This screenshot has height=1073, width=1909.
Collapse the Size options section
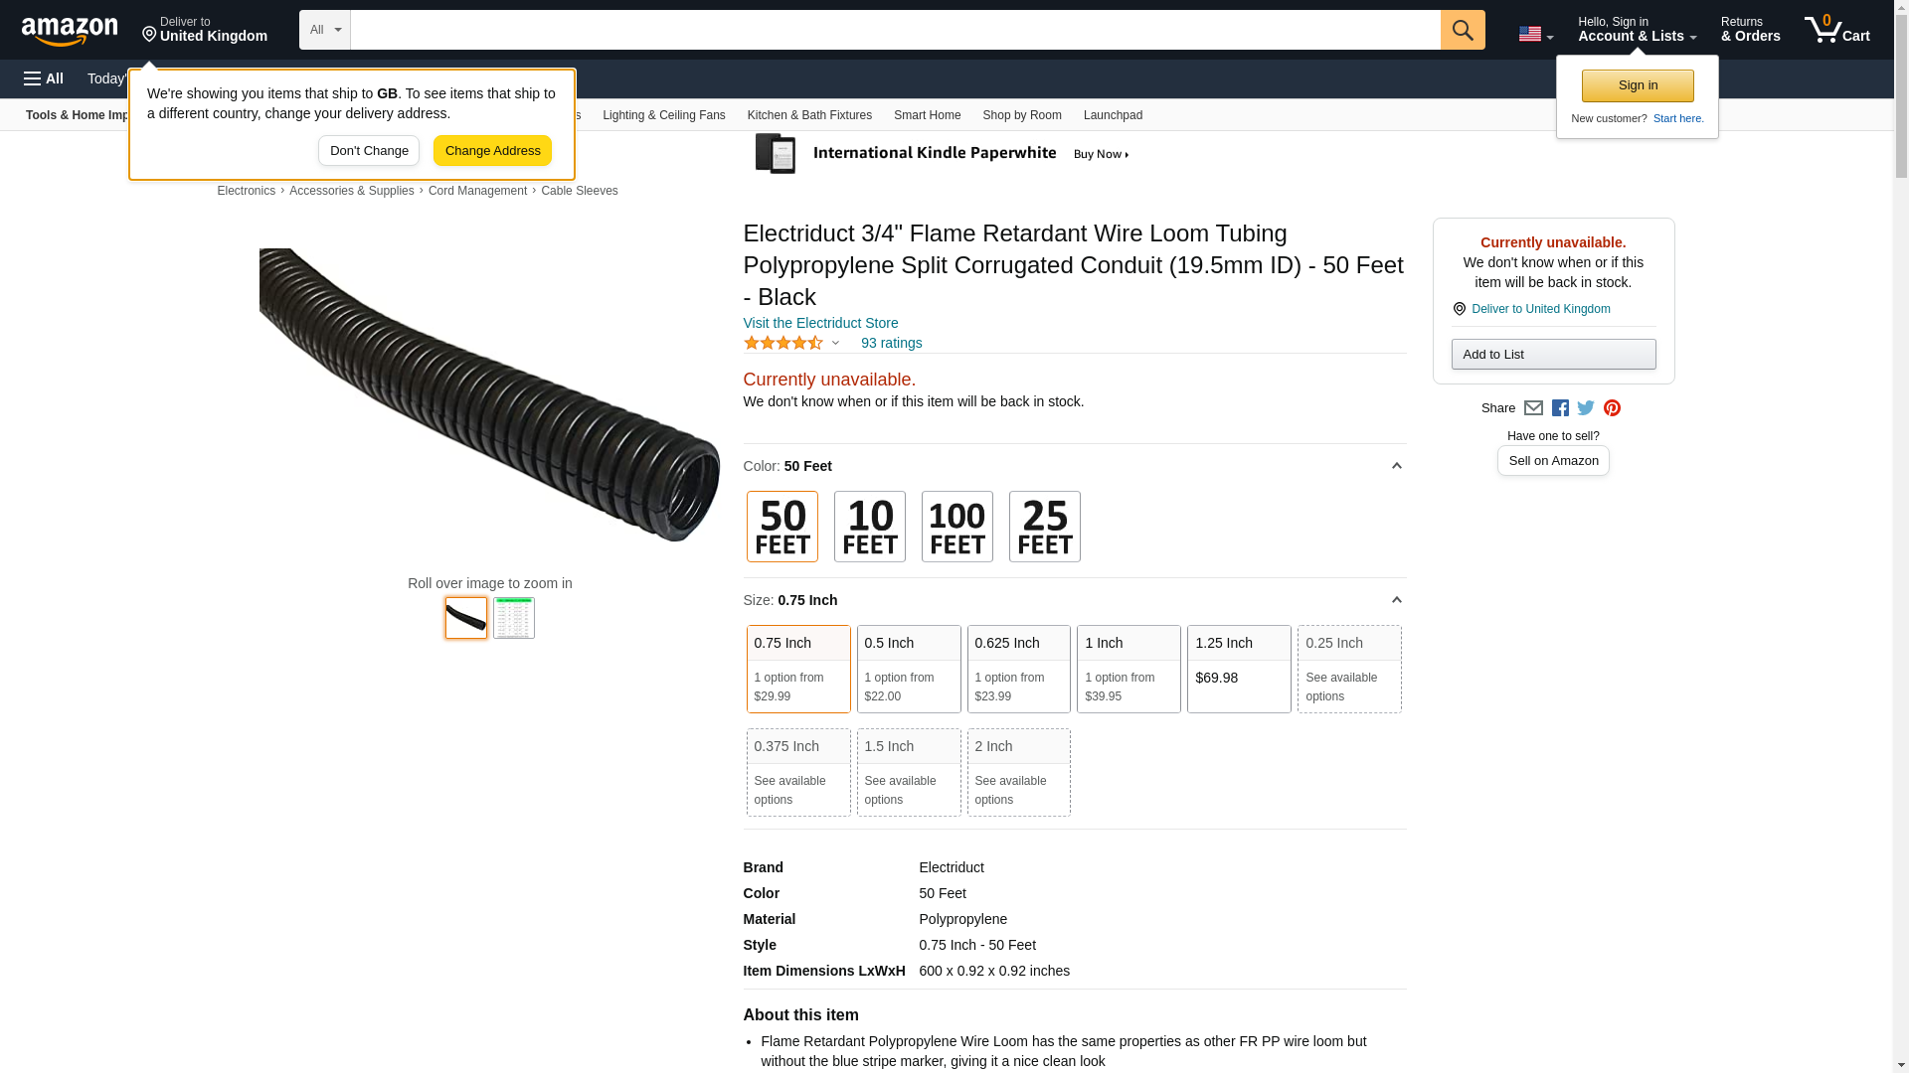1396,600
